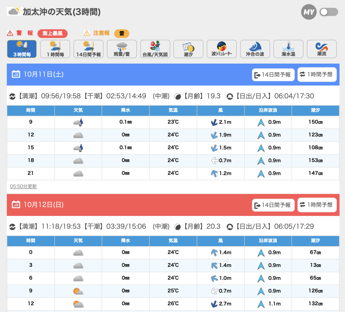
Task: Click 14日間予報 button for 10月12日
Action: (273, 205)
